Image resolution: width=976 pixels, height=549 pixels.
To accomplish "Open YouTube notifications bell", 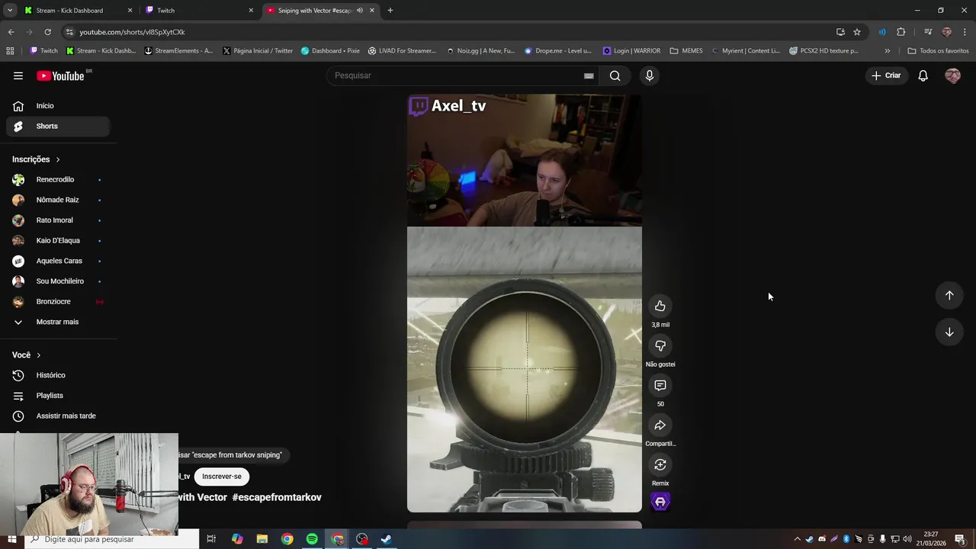I will pyautogui.click(x=923, y=75).
